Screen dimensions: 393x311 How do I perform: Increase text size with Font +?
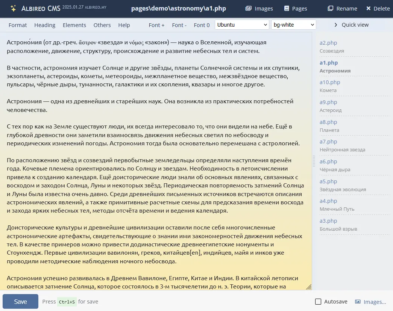156,25
